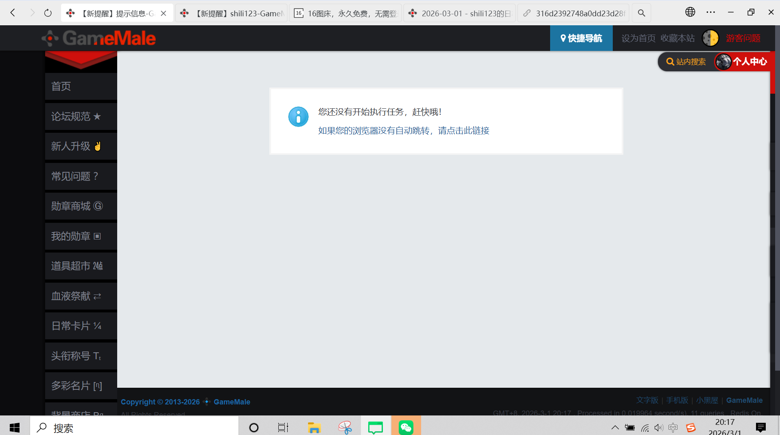Click the globe icon in browser toolbar
780x435 pixels.
[x=690, y=12]
